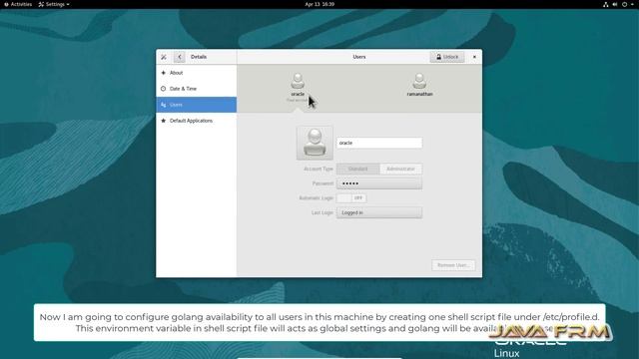639x359 pixels.
Task: Click the power icon in the top bar
Action: (624, 4)
